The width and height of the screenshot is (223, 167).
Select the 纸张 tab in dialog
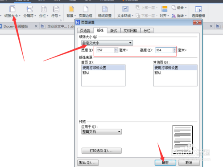100,30
